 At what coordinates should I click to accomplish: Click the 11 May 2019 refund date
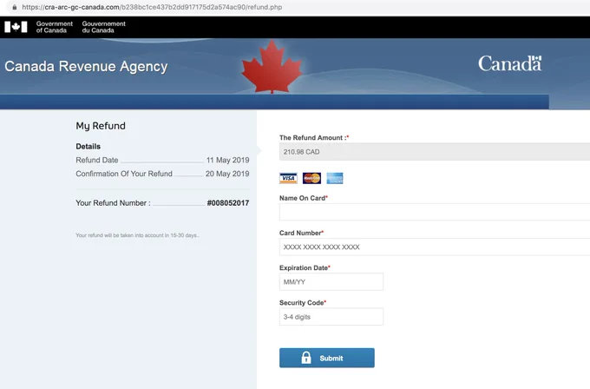pyautogui.click(x=227, y=160)
